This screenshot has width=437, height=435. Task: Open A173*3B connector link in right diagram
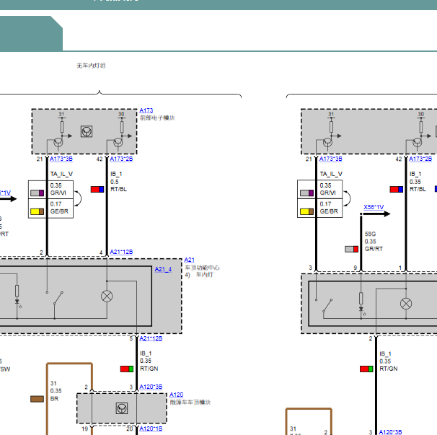pyautogui.click(x=330, y=159)
